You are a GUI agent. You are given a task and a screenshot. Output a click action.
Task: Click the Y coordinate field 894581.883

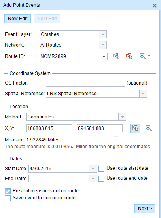point(100,128)
